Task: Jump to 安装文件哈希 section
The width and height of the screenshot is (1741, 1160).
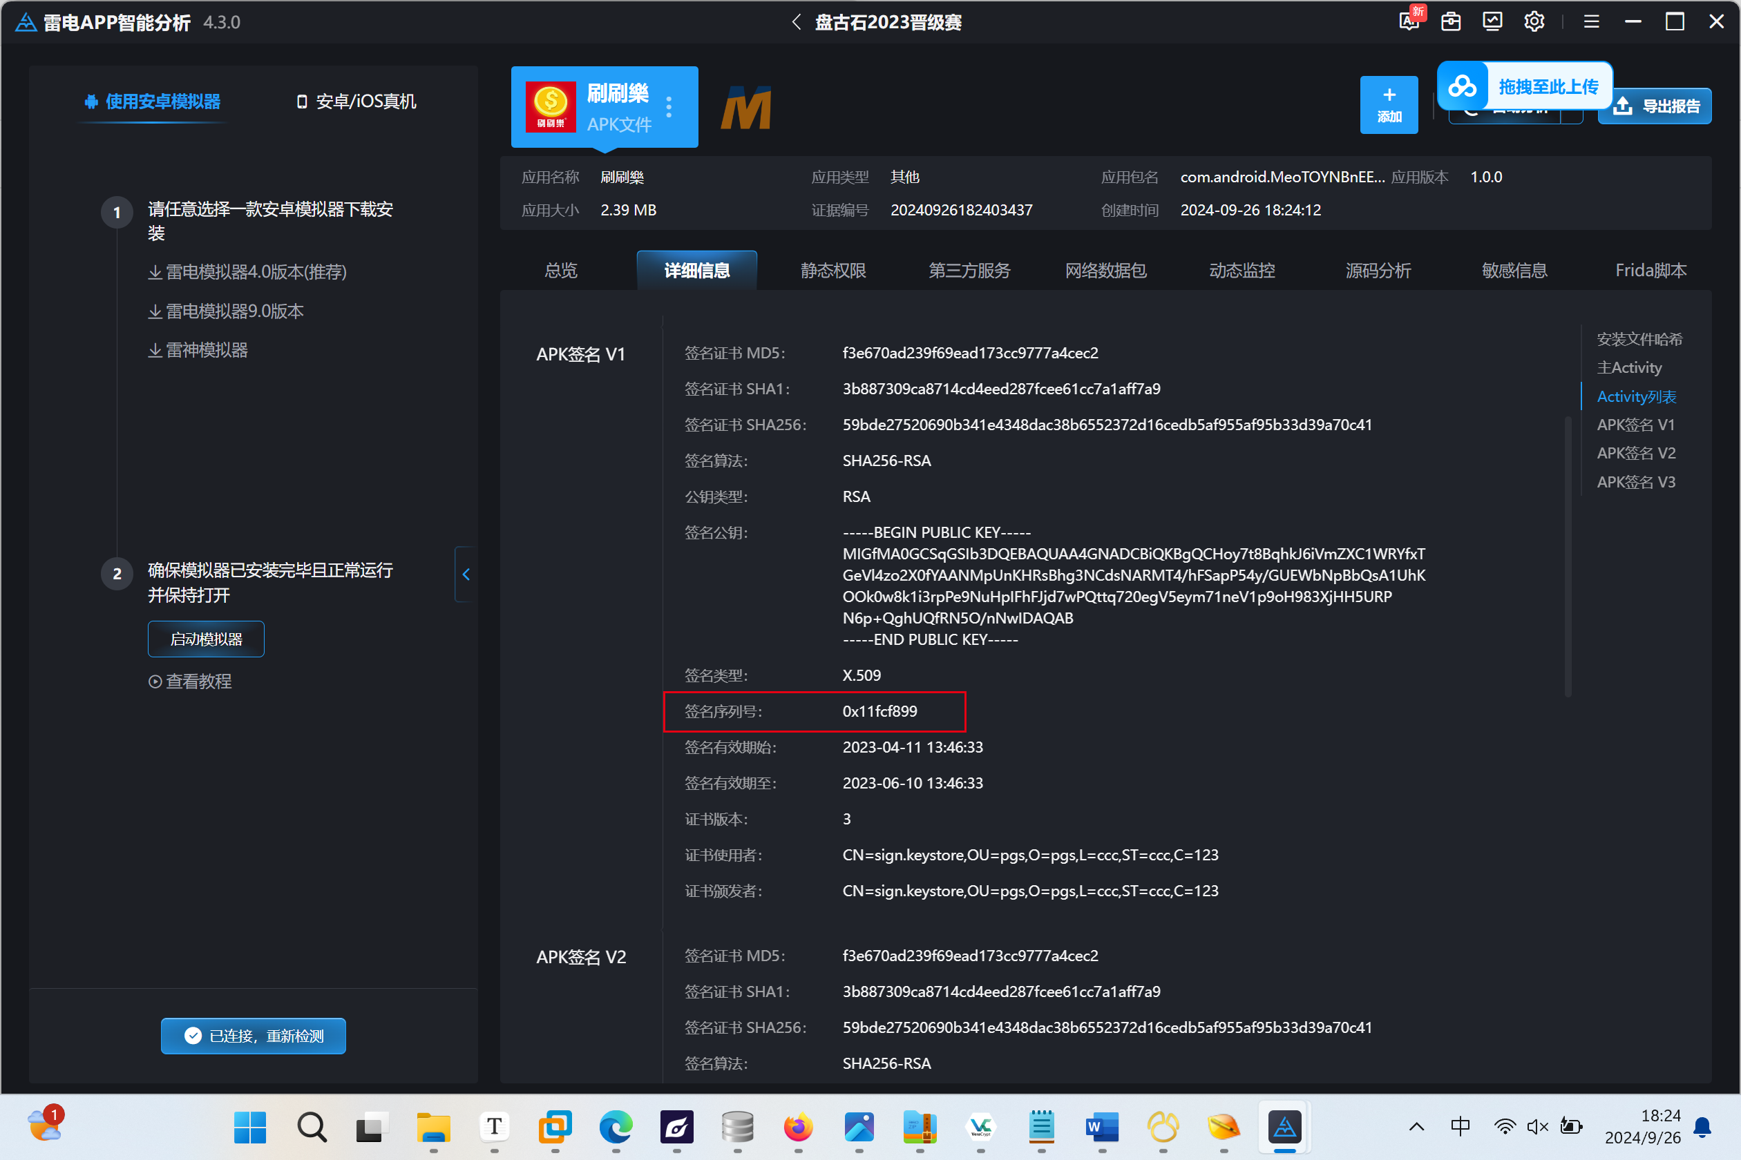Action: tap(1639, 339)
